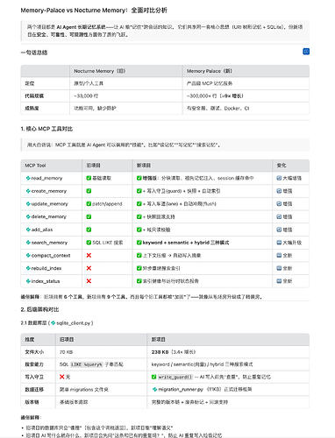Click the green check in add_alias's old-project cell
This screenshot has width=335, height=438.
[89, 230]
